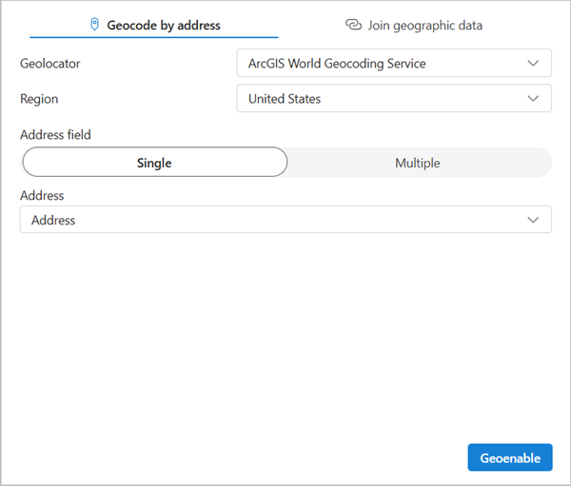The height and width of the screenshot is (486, 571).
Task: Click the United States region value
Action: 285,99
